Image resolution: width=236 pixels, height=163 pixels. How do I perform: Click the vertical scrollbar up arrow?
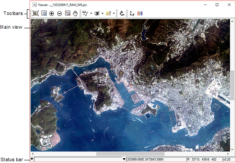tap(232, 21)
